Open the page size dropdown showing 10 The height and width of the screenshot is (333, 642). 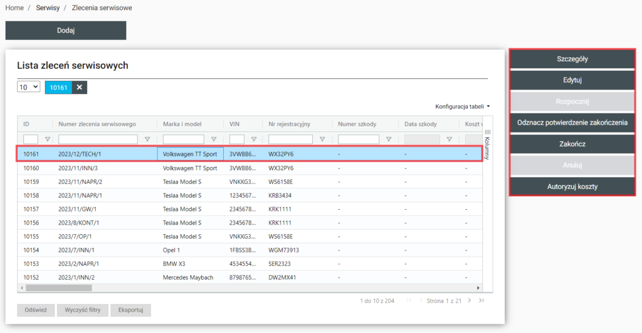tap(29, 88)
